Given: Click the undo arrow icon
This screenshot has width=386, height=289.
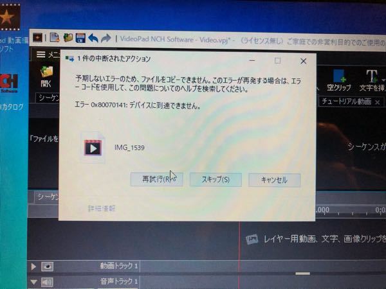Looking at the screenshot, I should pyautogui.click(x=93, y=38).
